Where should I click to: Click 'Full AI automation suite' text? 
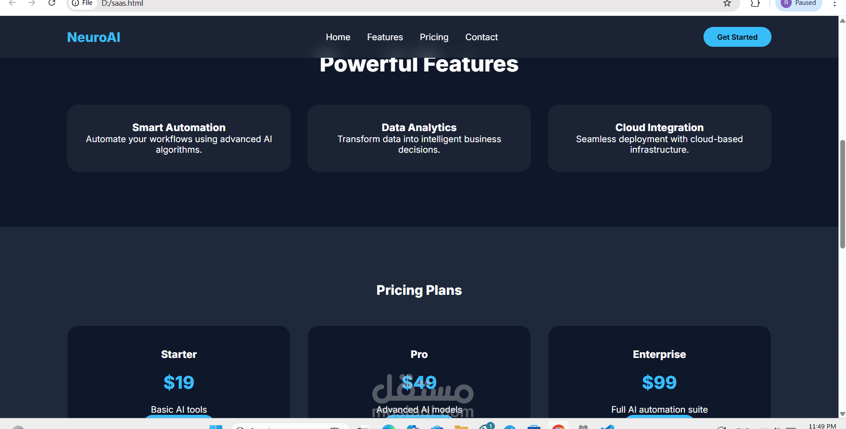pos(659,410)
